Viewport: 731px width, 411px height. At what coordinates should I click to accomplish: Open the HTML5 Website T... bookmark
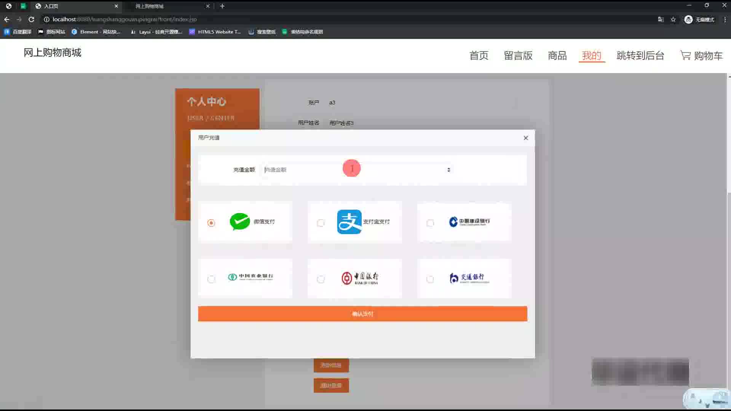pyautogui.click(x=215, y=32)
